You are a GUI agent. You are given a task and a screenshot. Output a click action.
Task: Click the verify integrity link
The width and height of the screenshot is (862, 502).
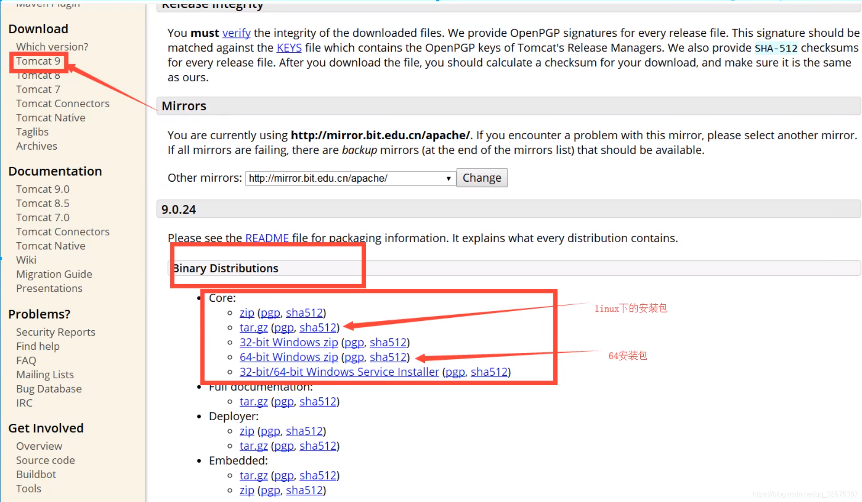tap(236, 33)
